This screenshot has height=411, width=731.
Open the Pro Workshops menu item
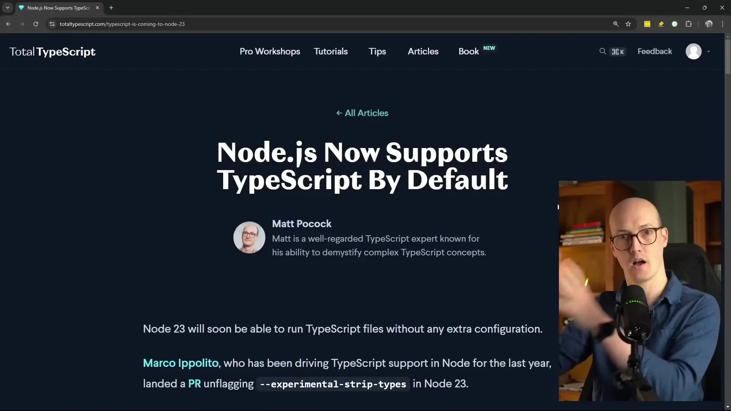pos(270,51)
